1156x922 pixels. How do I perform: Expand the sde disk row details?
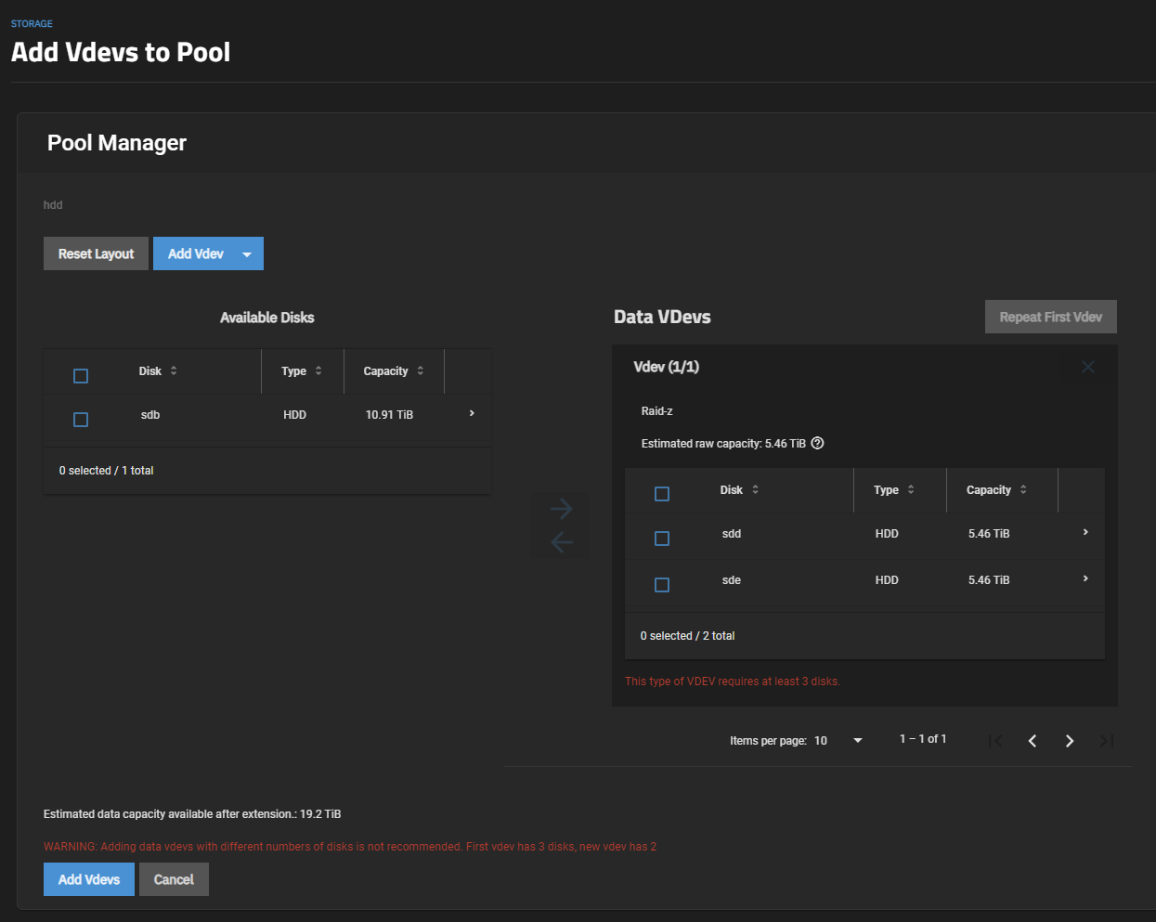tap(1085, 578)
